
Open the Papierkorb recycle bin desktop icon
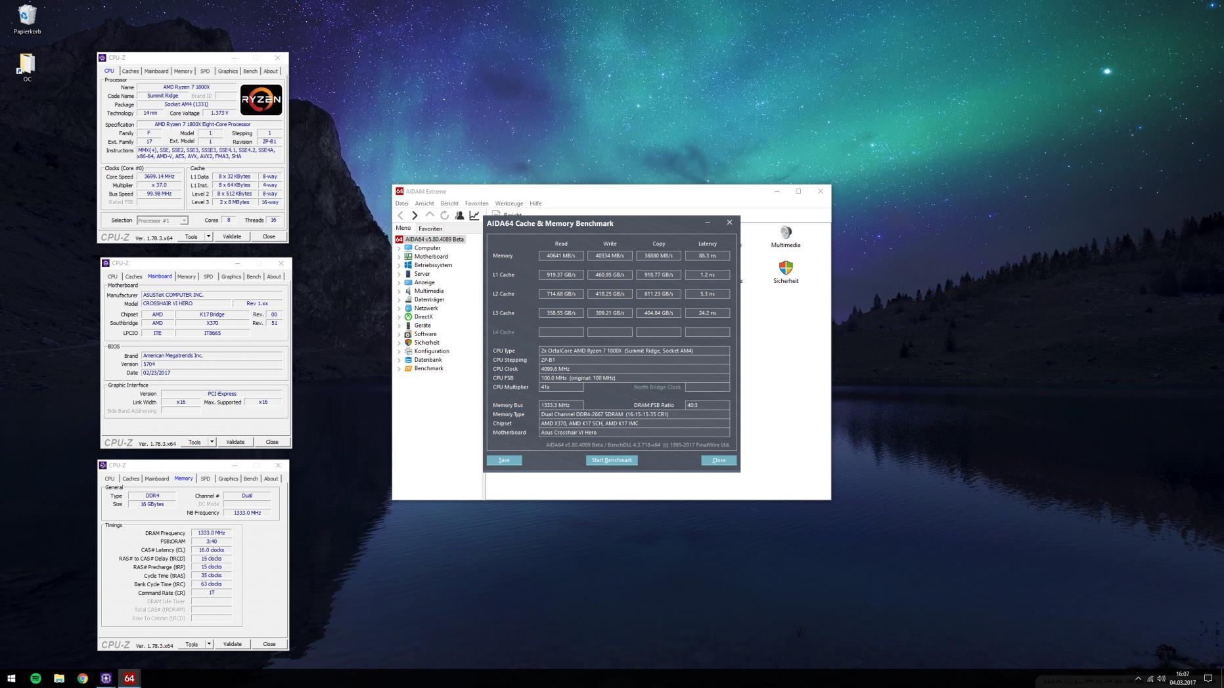(27, 20)
